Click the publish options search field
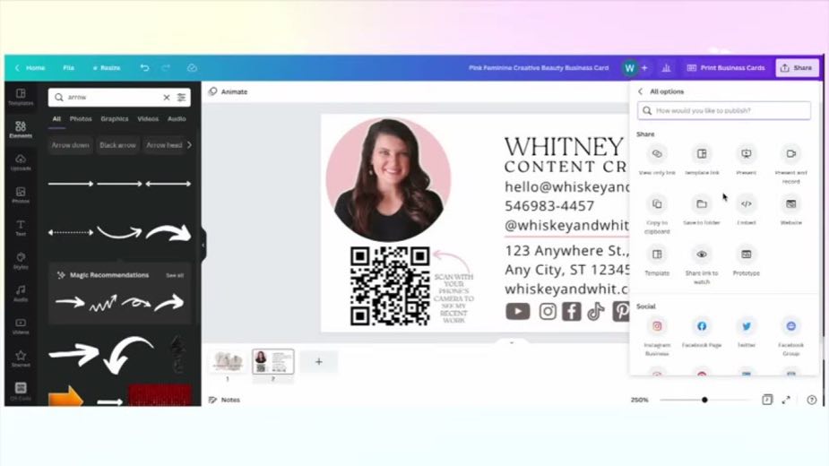 click(724, 110)
